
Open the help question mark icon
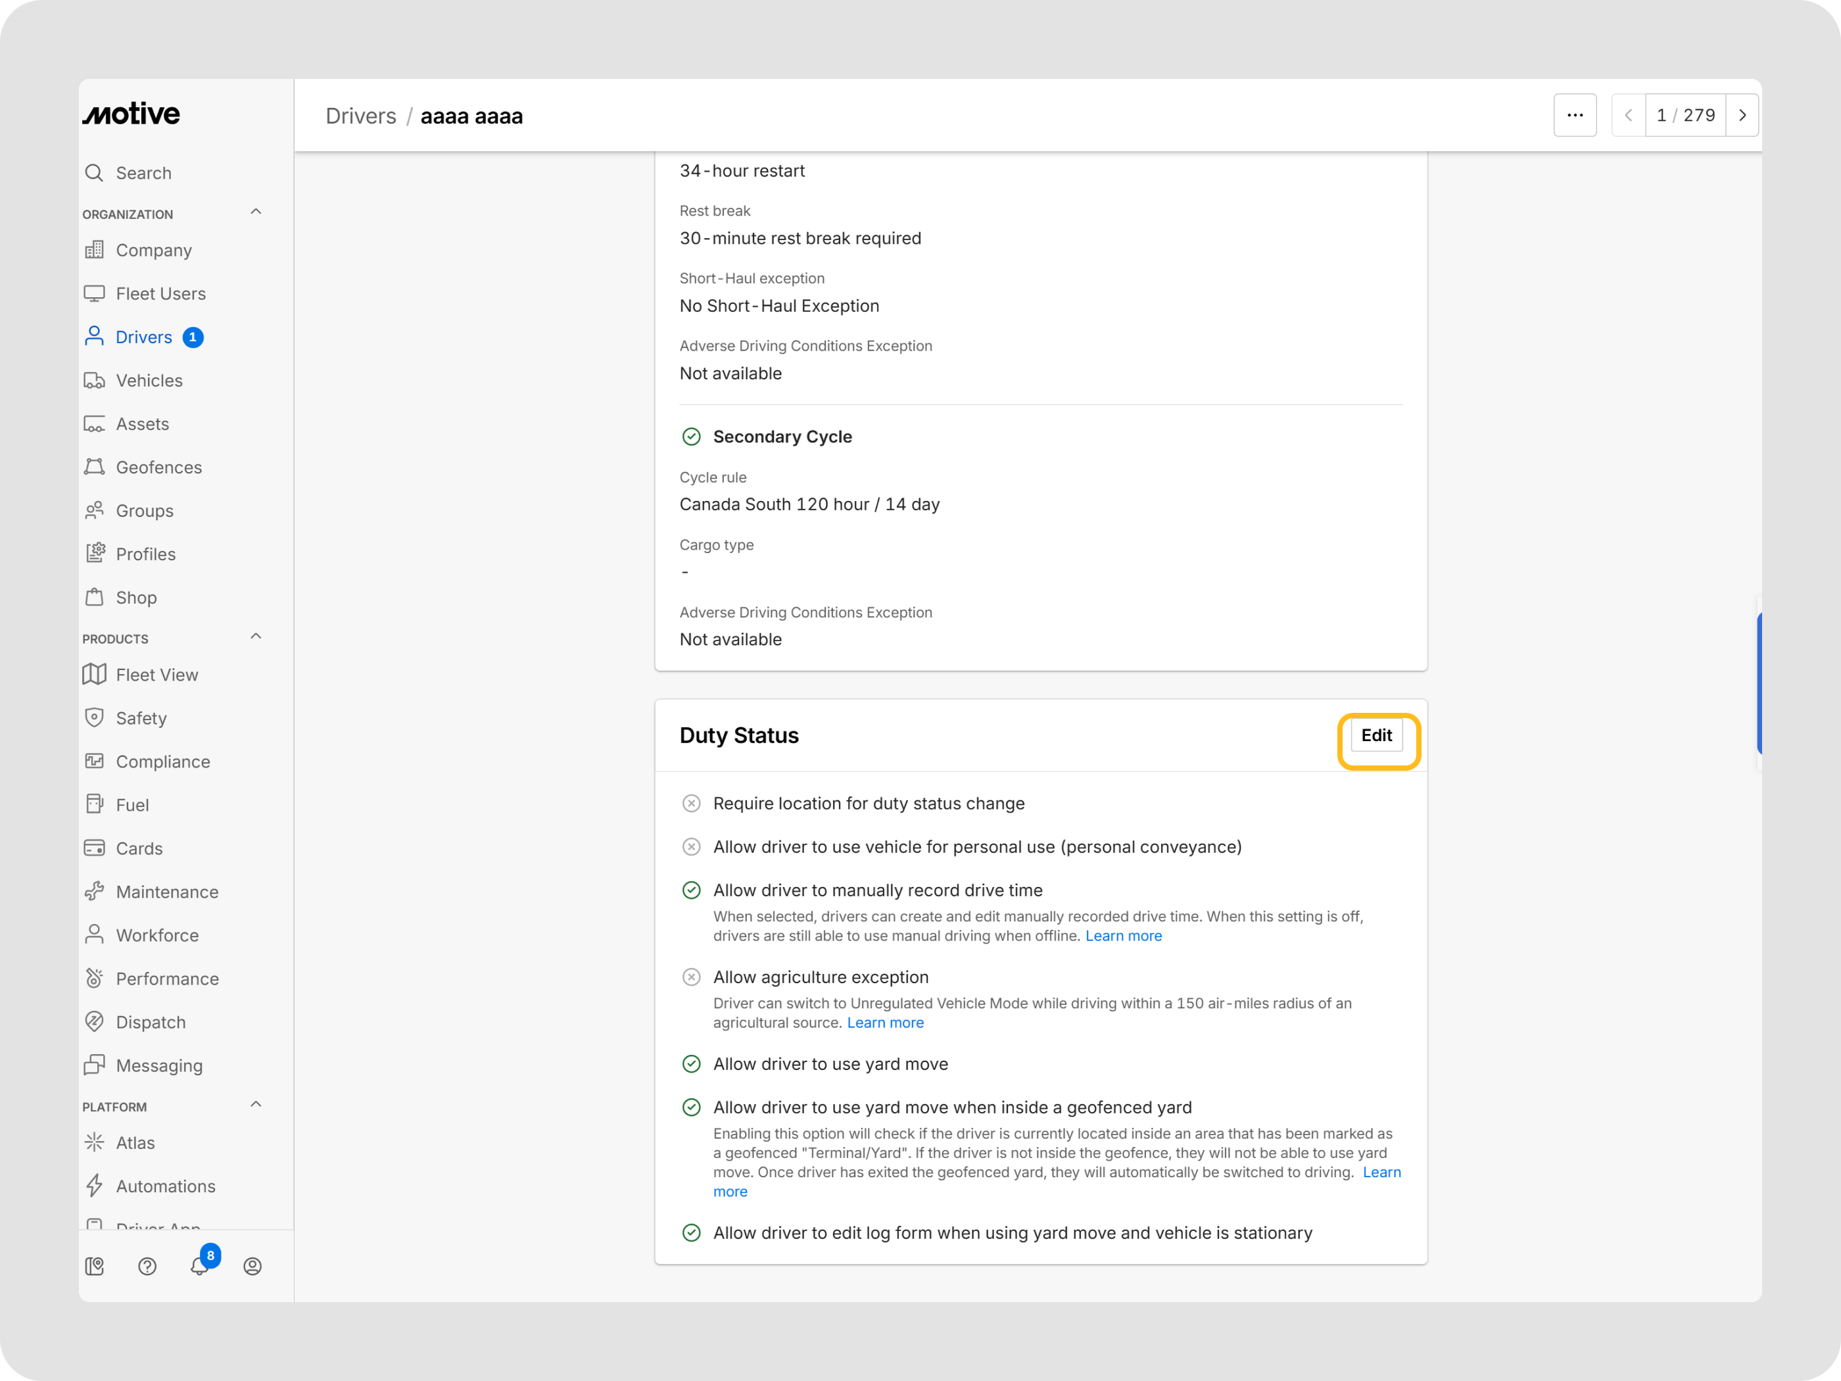tap(147, 1266)
